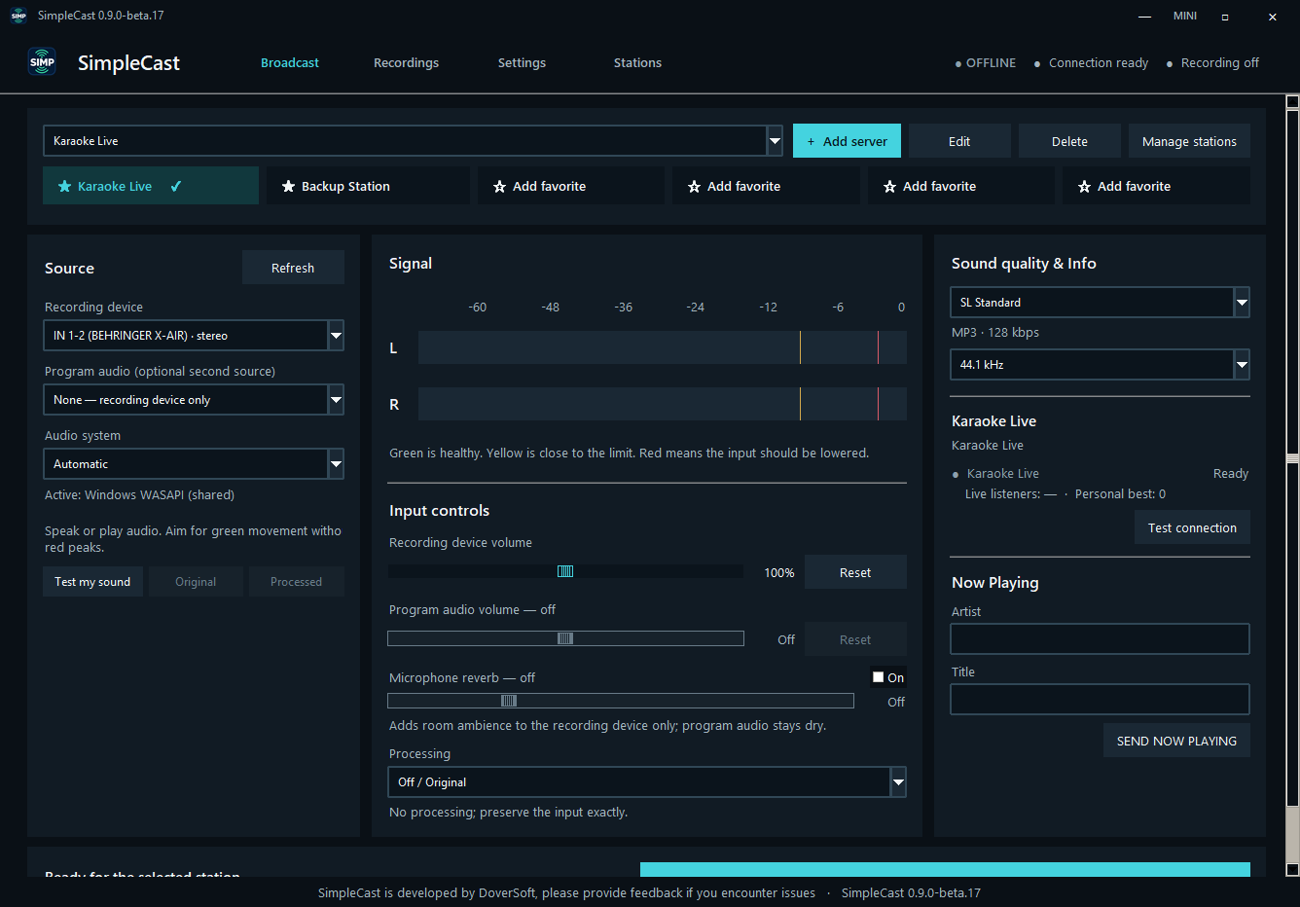This screenshot has height=907, width=1300.
Task: Open the Karaoke Live station dropdown
Action: [775, 141]
